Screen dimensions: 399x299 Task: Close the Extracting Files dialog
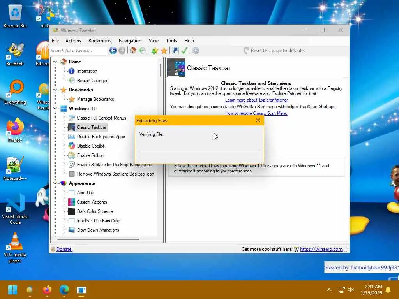click(x=258, y=121)
